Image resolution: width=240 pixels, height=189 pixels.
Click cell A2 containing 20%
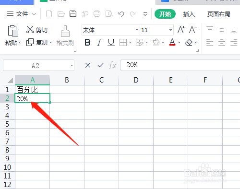click(x=33, y=98)
